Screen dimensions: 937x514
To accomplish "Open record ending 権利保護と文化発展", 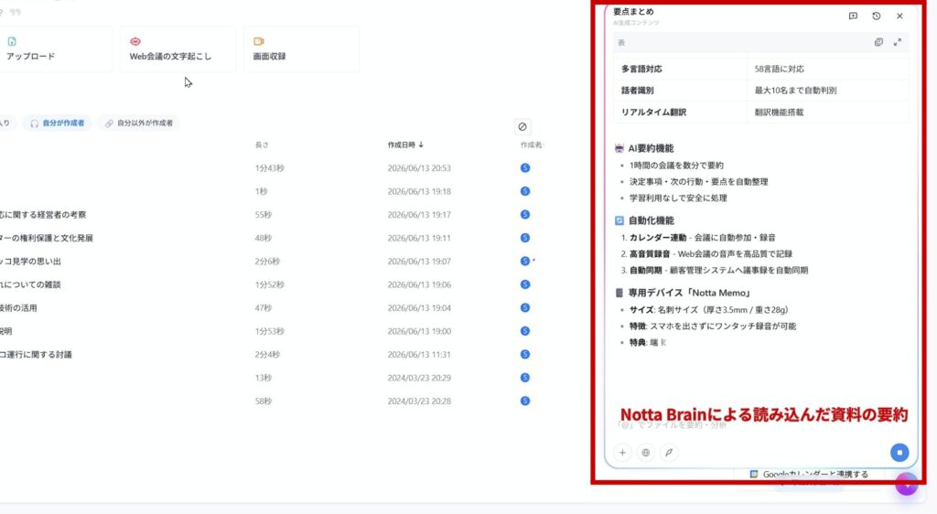I will (x=47, y=238).
